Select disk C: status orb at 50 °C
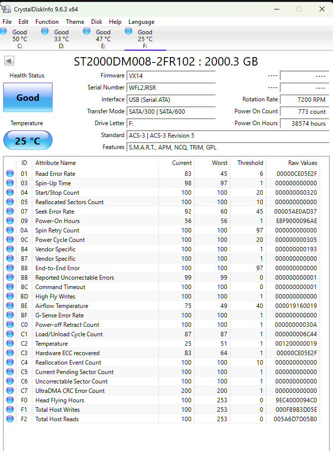 [x=4, y=31]
